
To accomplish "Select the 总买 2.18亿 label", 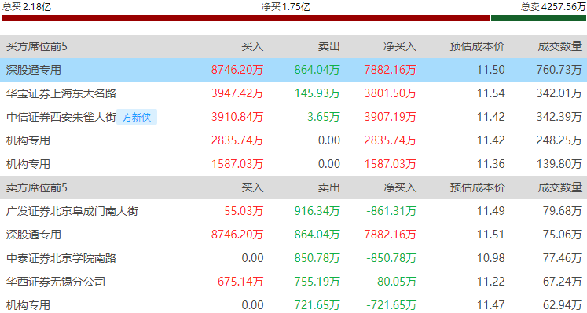I will click(27, 7).
